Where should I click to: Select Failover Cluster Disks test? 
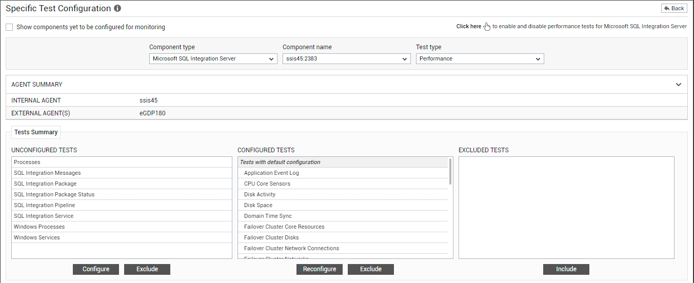tap(343, 237)
